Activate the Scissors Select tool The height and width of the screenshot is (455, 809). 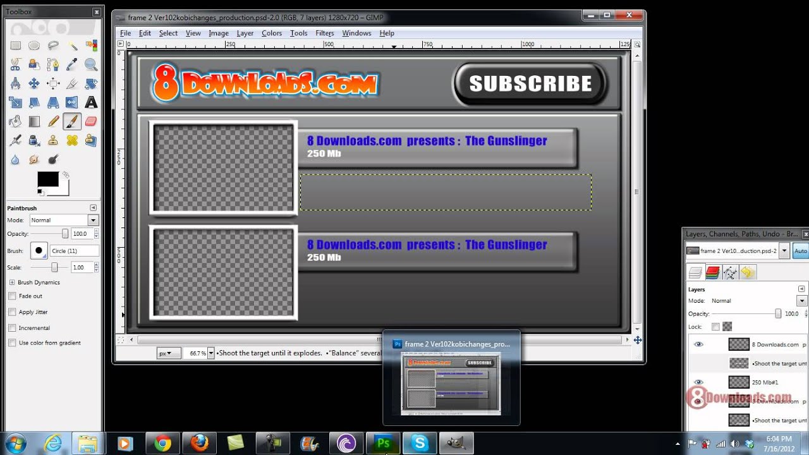pyautogui.click(x=15, y=64)
